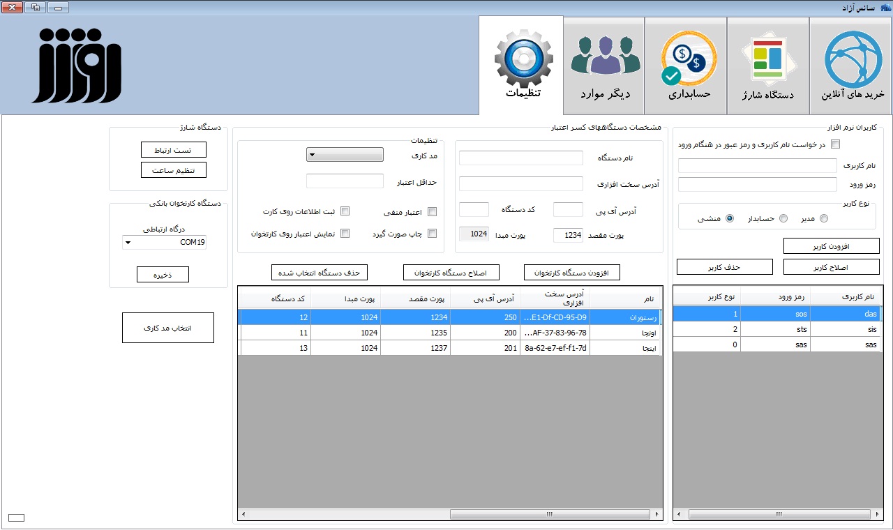The height and width of the screenshot is (530, 893).
Task: Click the charging device document icon
Action: coord(768,59)
